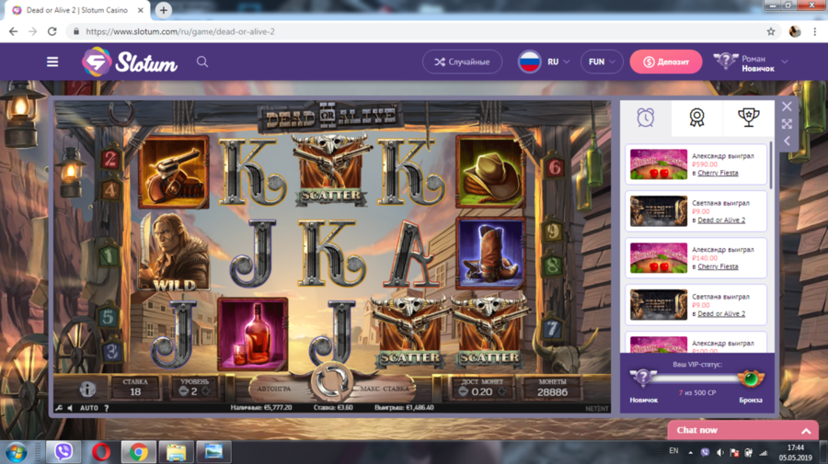The width and height of the screenshot is (828, 464).
Task: Select the award ribbon tab
Action: 696,117
